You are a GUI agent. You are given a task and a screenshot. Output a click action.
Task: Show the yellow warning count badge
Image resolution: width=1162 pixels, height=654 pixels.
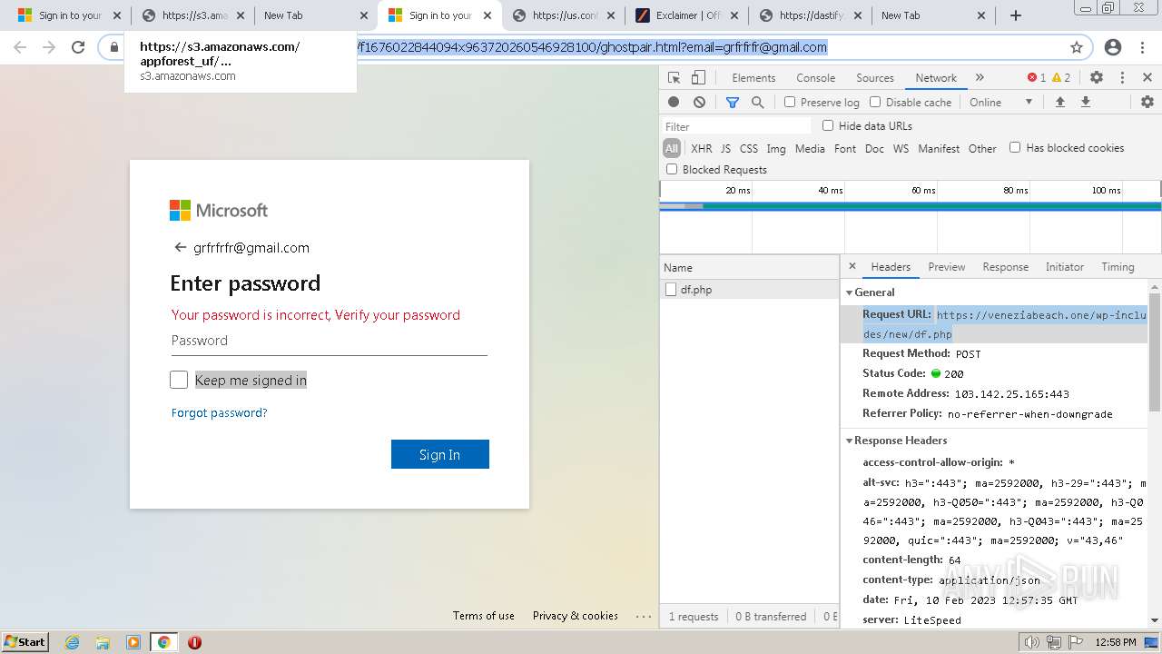click(1061, 78)
